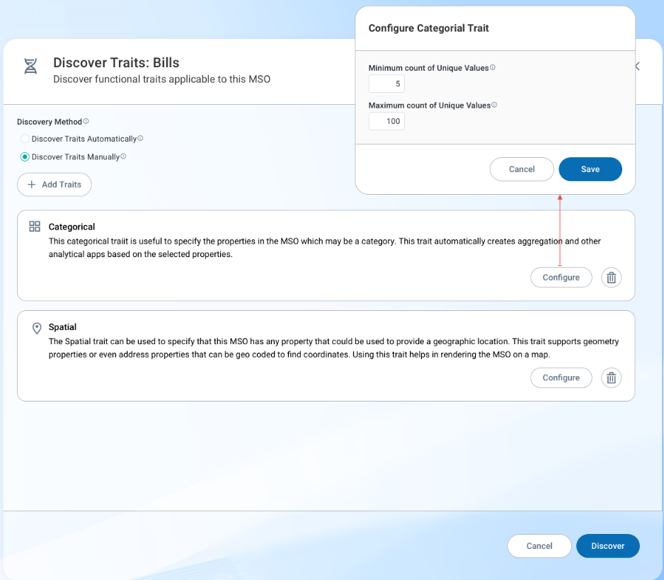Click info icon next to Discover Traits Automatically

(140, 139)
